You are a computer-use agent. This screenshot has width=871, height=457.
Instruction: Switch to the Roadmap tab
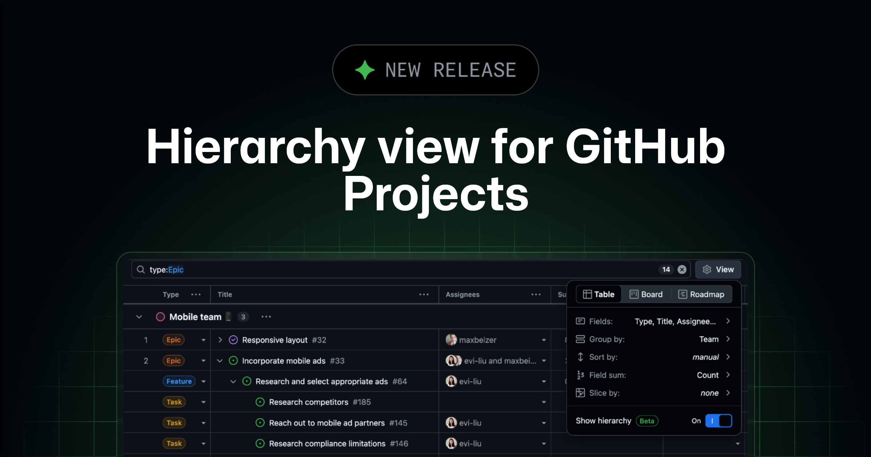click(702, 294)
